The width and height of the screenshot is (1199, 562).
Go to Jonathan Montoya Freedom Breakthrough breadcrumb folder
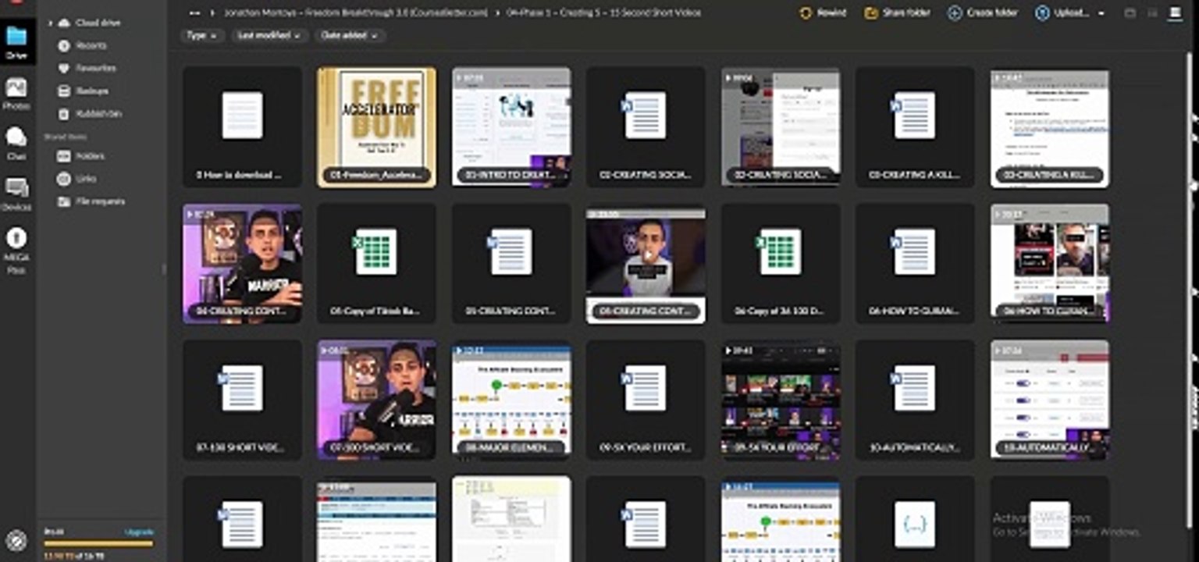tap(355, 13)
